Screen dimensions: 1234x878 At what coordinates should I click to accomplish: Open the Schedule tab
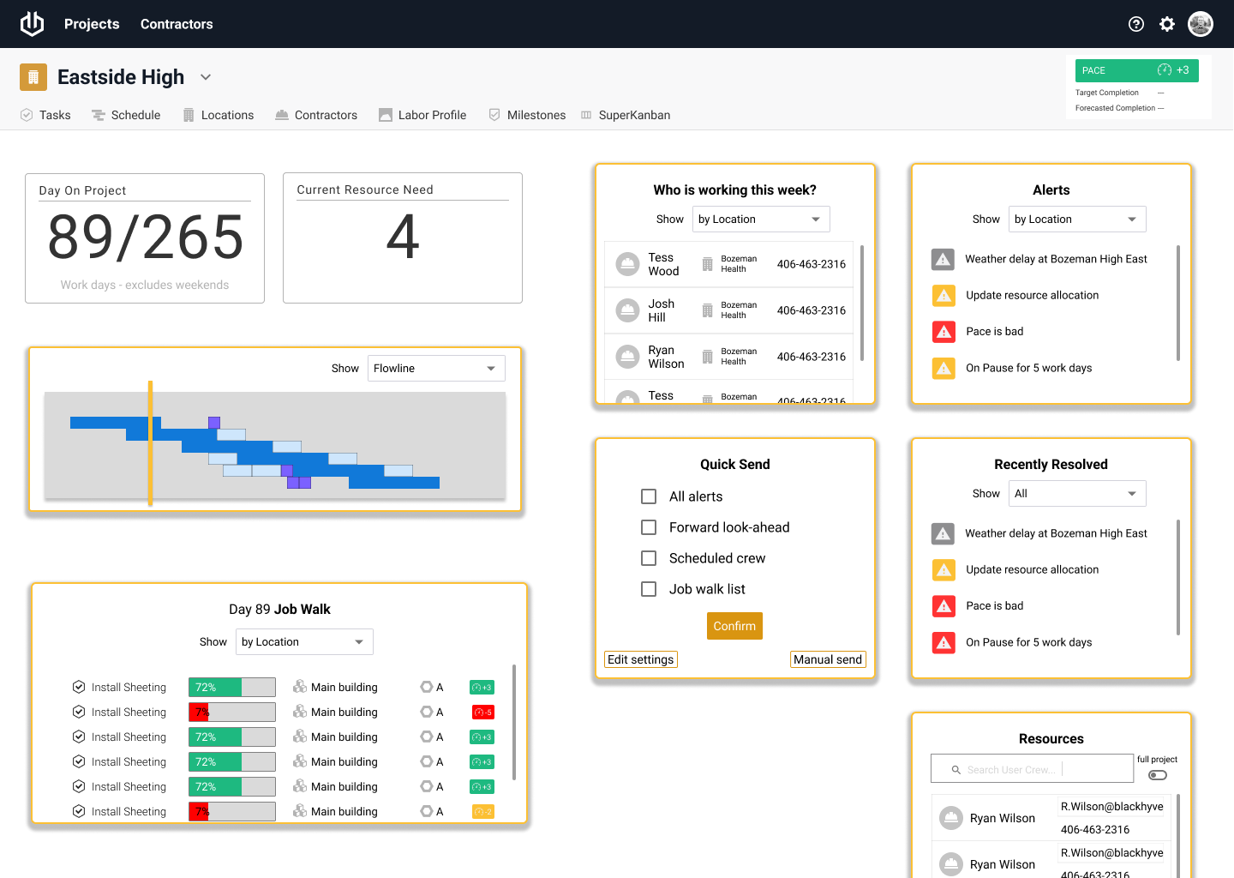click(126, 115)
